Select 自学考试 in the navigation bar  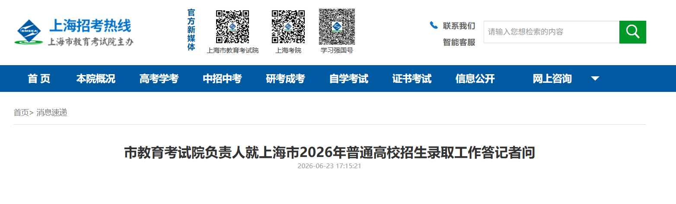tap(349, 78)
